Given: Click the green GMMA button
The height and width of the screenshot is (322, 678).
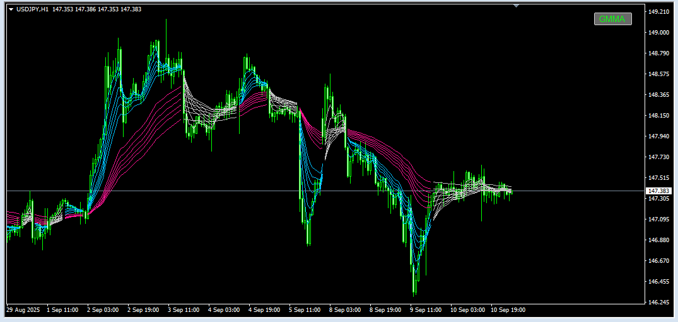Looking at the screenshot, I should click(x=612, y=19).
